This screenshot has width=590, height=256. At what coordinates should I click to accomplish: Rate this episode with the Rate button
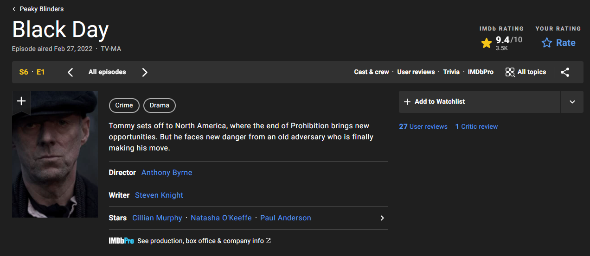(558, 43)
